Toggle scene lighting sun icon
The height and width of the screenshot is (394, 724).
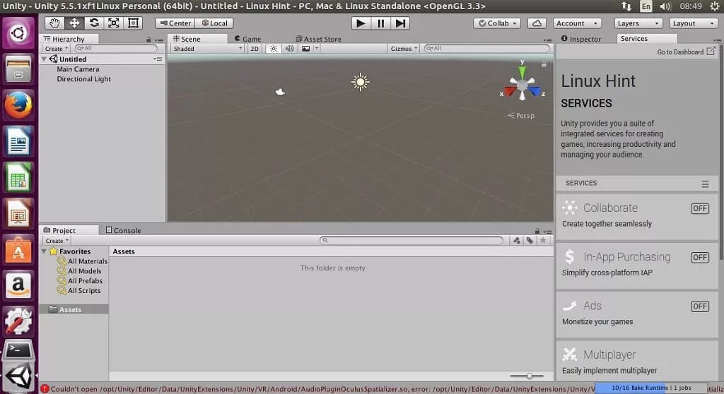click(x=274, y=49)
